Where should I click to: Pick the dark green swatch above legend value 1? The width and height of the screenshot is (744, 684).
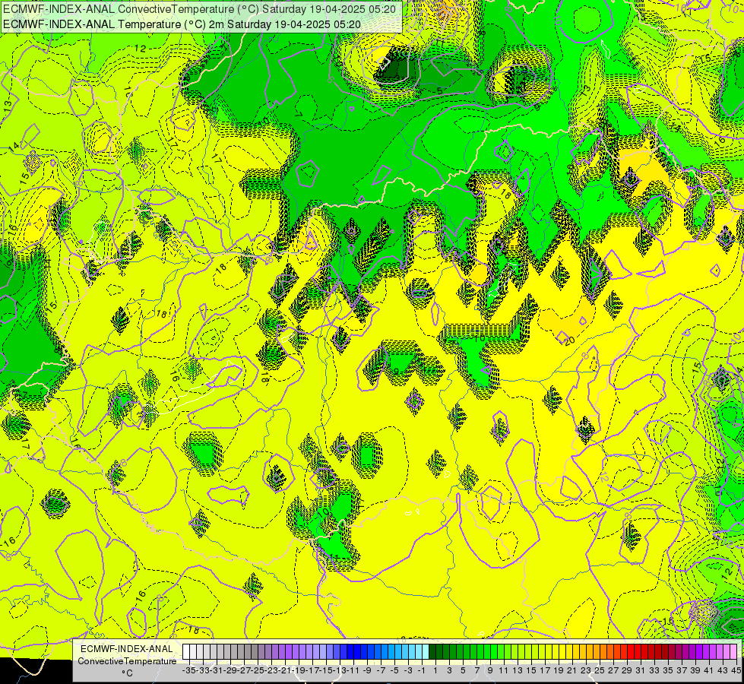coord(432,652)
